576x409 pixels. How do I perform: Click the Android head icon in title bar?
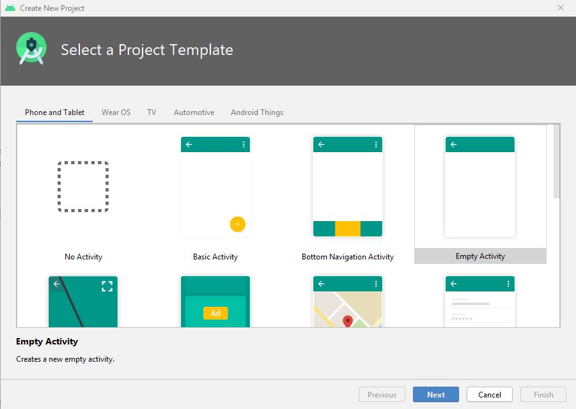(10, 8)
